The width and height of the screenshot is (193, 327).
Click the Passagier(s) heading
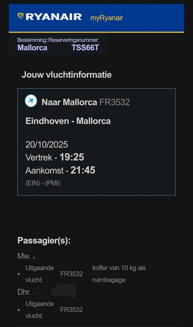44,241
